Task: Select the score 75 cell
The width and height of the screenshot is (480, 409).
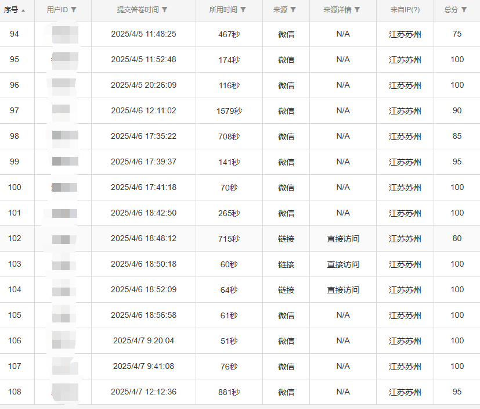Action: point(457,34)
